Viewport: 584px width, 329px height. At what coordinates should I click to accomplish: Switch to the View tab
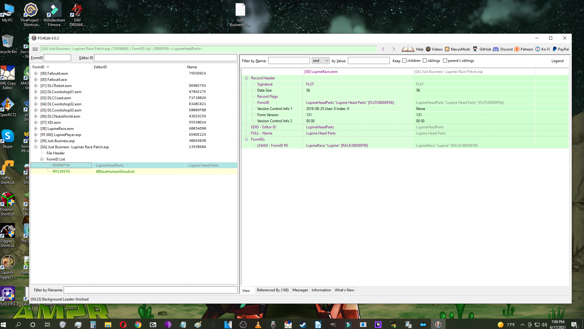[x=246, y=290]
